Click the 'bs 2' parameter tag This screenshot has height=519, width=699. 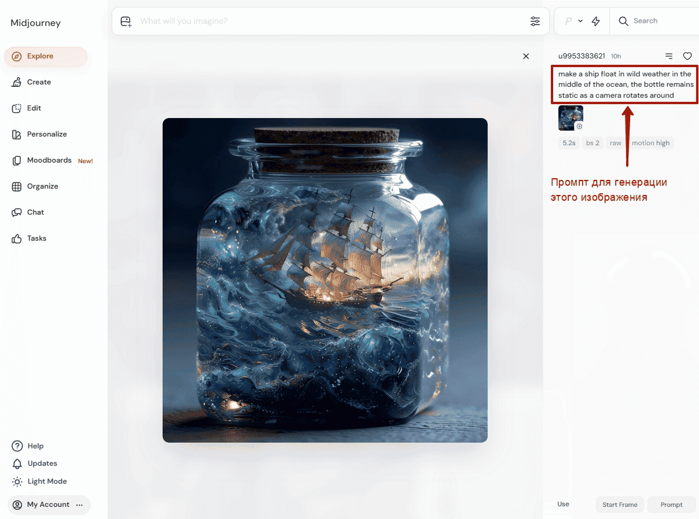tap(593, 143)
